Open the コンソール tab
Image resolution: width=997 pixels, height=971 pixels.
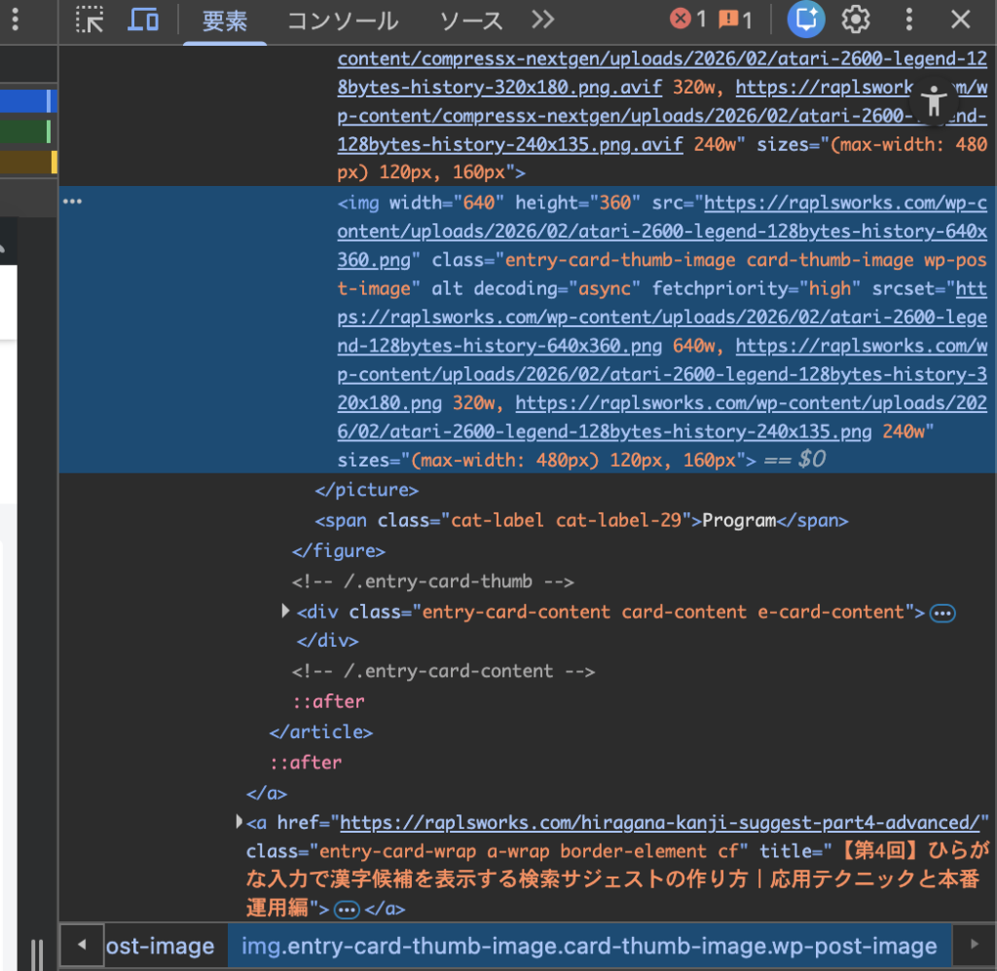(343, 20)
